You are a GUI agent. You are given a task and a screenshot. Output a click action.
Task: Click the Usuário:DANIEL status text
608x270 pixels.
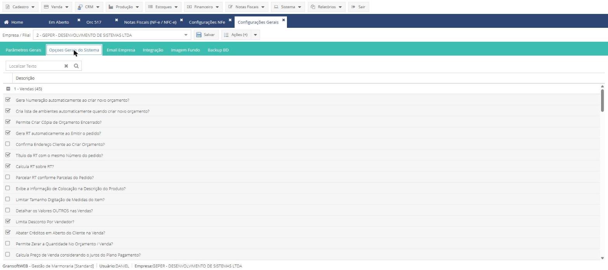tap(114, 266)
